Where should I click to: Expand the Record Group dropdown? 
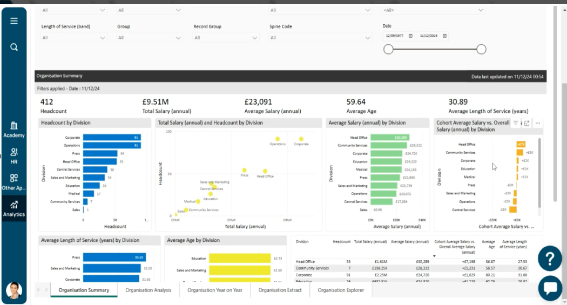226,38
